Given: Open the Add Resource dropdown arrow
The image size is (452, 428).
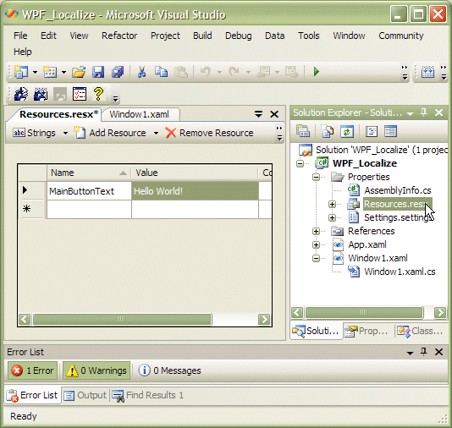Looking at the screenshot, I should 156,133.
